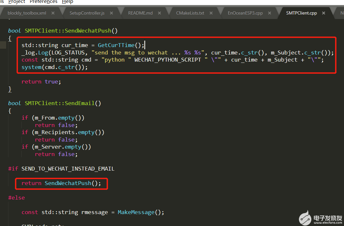344x226 pixels.
Task: Close the SetupController.js tab
Action: pyautogui.click(x=111, y=13)
